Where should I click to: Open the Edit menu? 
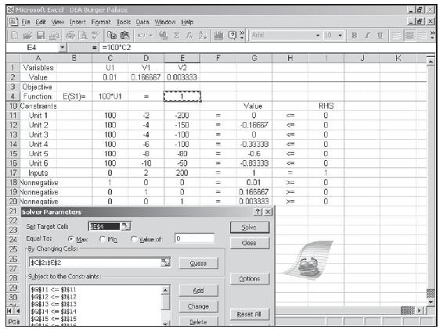point(41,22)
